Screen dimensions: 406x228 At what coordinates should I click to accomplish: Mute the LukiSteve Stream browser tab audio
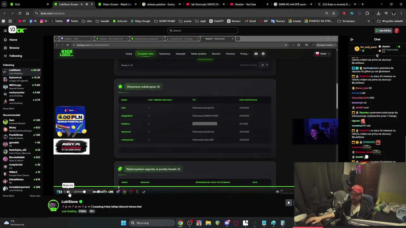[x=86, y=4]
